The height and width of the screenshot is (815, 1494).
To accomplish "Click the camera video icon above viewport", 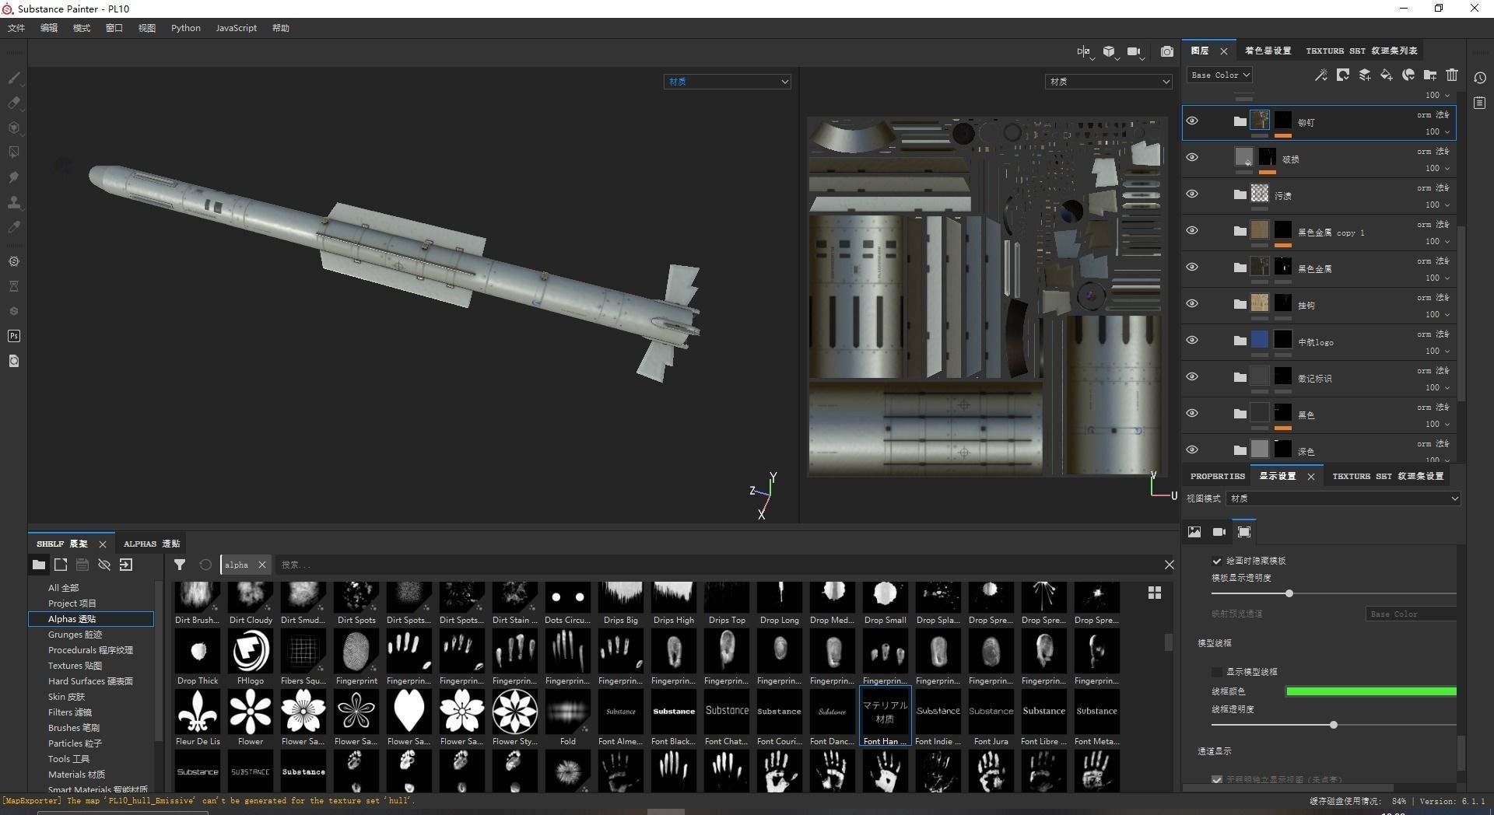I will (1134, 51).
